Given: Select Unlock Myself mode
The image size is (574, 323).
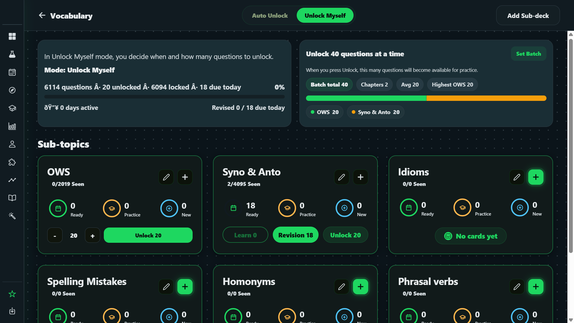Looking at the screenshot, I should [325, 16].
